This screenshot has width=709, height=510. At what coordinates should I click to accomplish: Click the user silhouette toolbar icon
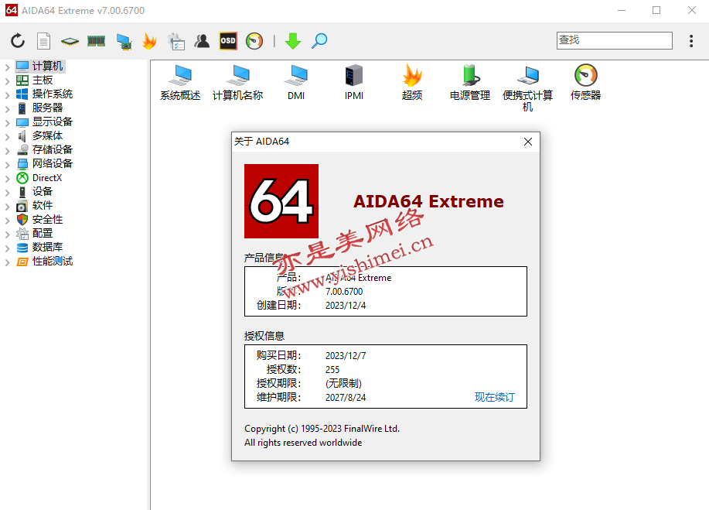click(202, 41)
